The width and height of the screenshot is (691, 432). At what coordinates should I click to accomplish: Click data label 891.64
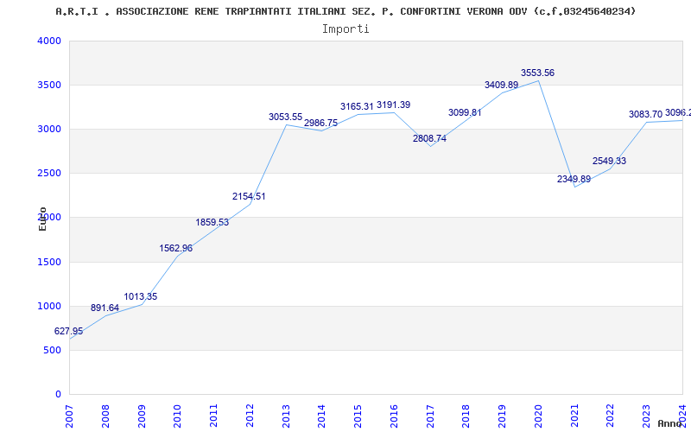[x=105, y=308]
